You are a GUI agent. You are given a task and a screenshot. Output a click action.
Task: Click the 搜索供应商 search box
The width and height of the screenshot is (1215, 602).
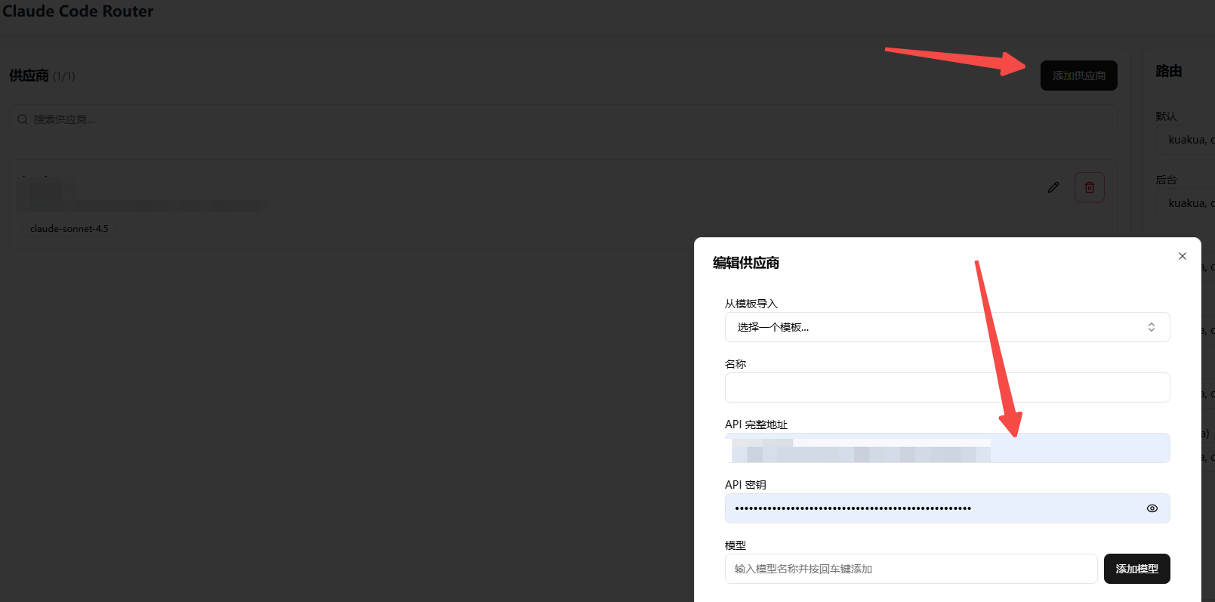point(563,119)
